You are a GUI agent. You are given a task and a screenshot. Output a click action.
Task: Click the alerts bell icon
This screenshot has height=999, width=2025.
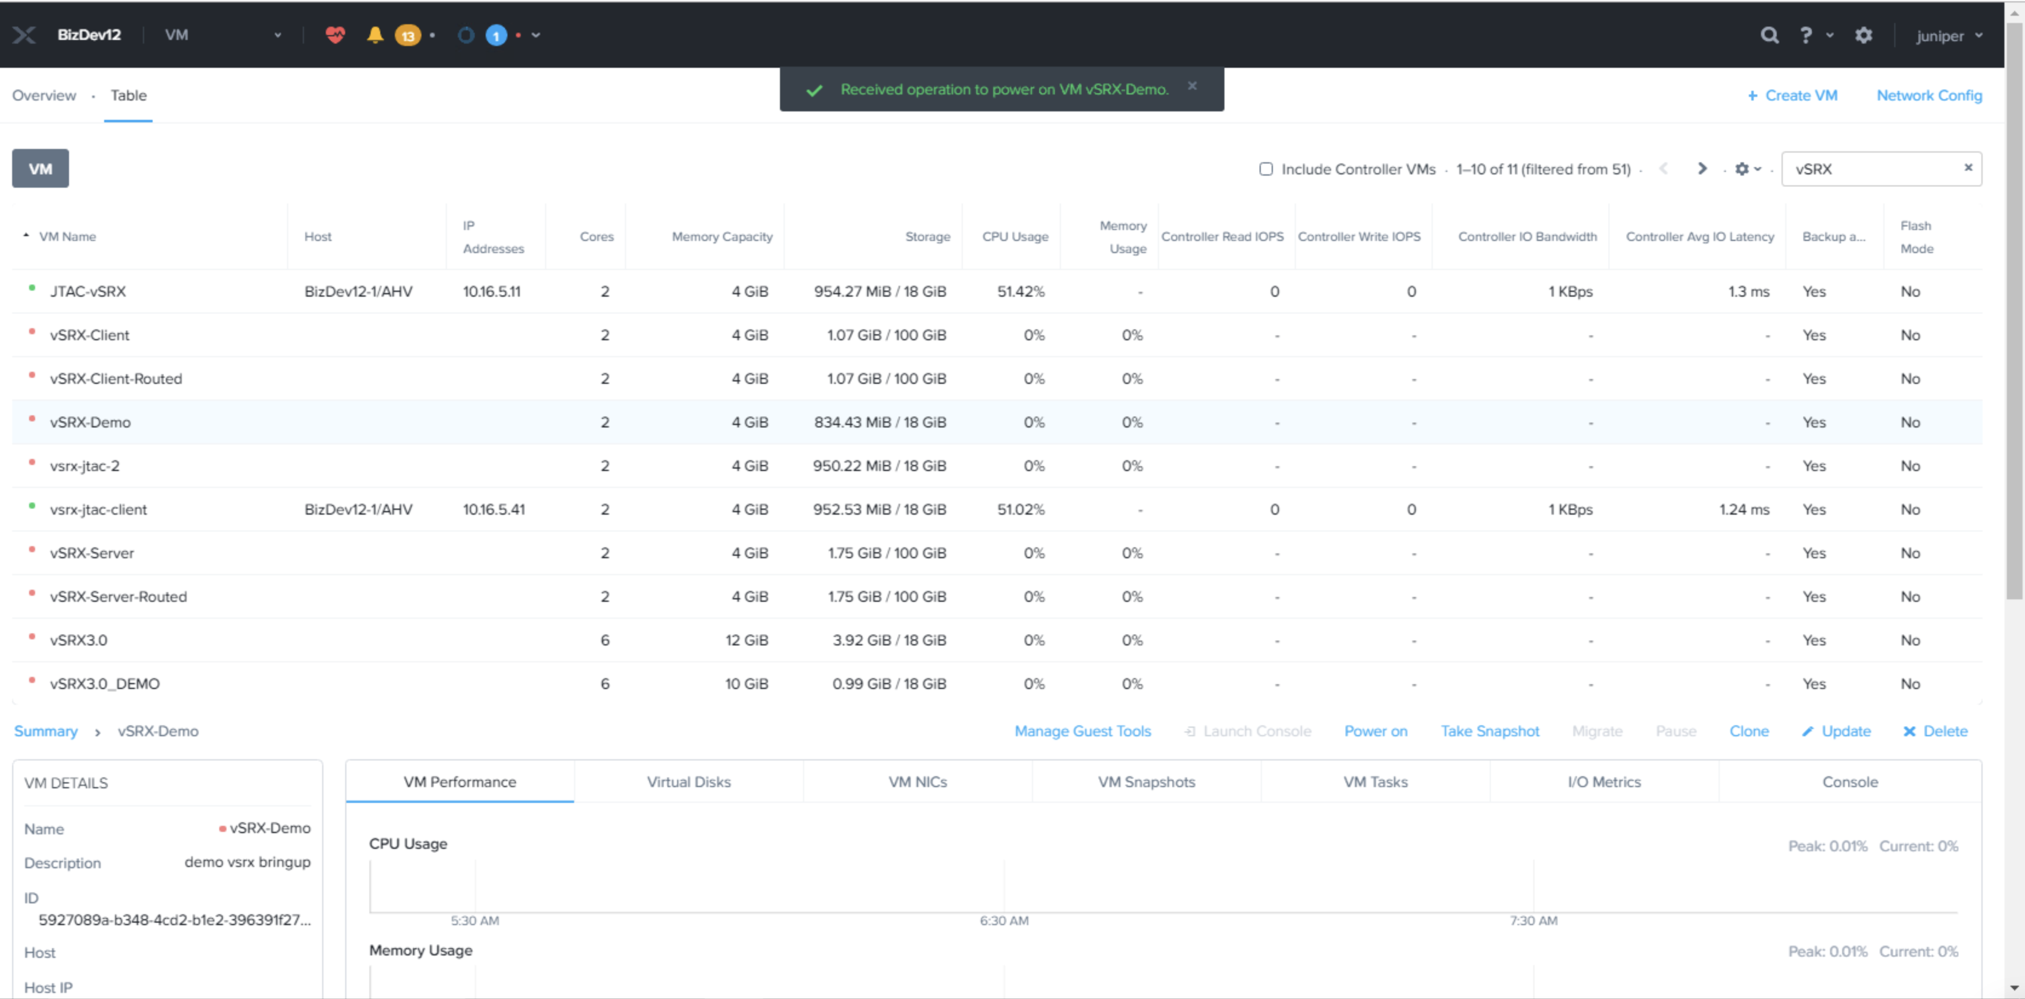pos(375,35)
